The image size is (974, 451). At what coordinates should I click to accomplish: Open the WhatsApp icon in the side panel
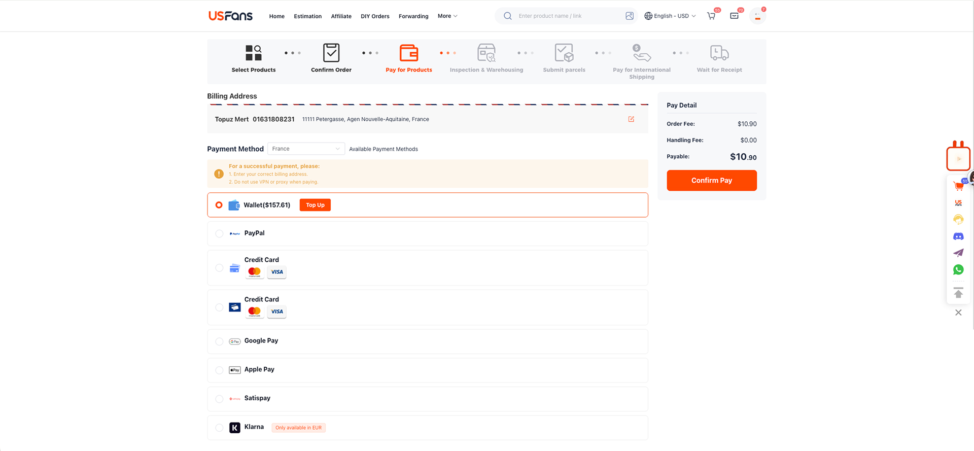tap(958, 270)
